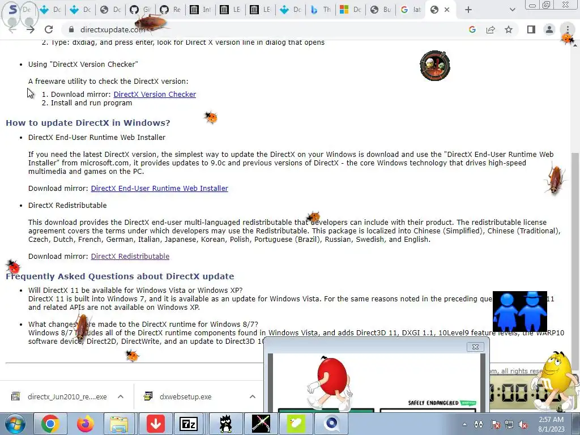Open the DirectX End-User Runtime Web Installer link
This screenshot has height=435, width=580.
159,188
